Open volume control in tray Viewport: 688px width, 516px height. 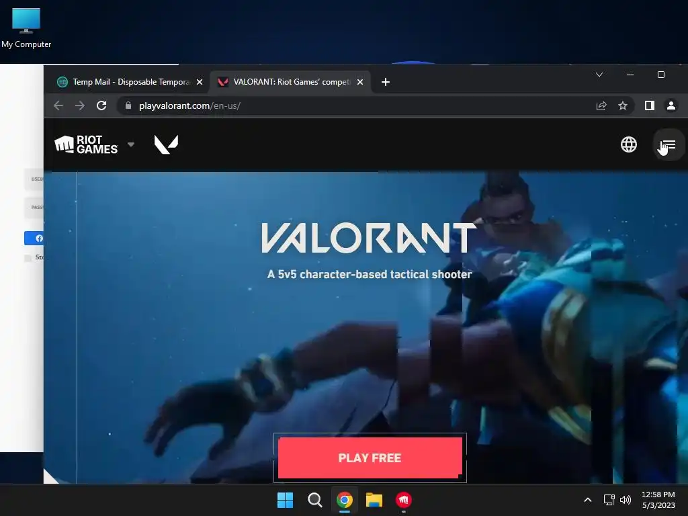tap(626, 500)
